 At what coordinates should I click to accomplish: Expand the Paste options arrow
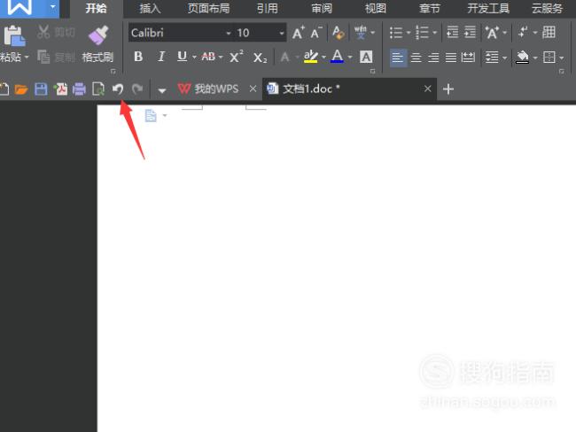coord(27,58)
